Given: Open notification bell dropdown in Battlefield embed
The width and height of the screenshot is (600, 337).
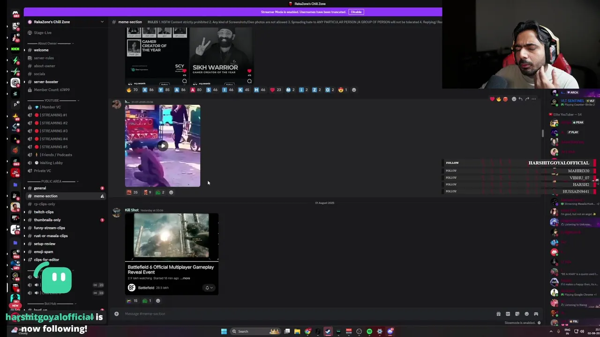Looking at the screenshot, I should click(209, 288).
